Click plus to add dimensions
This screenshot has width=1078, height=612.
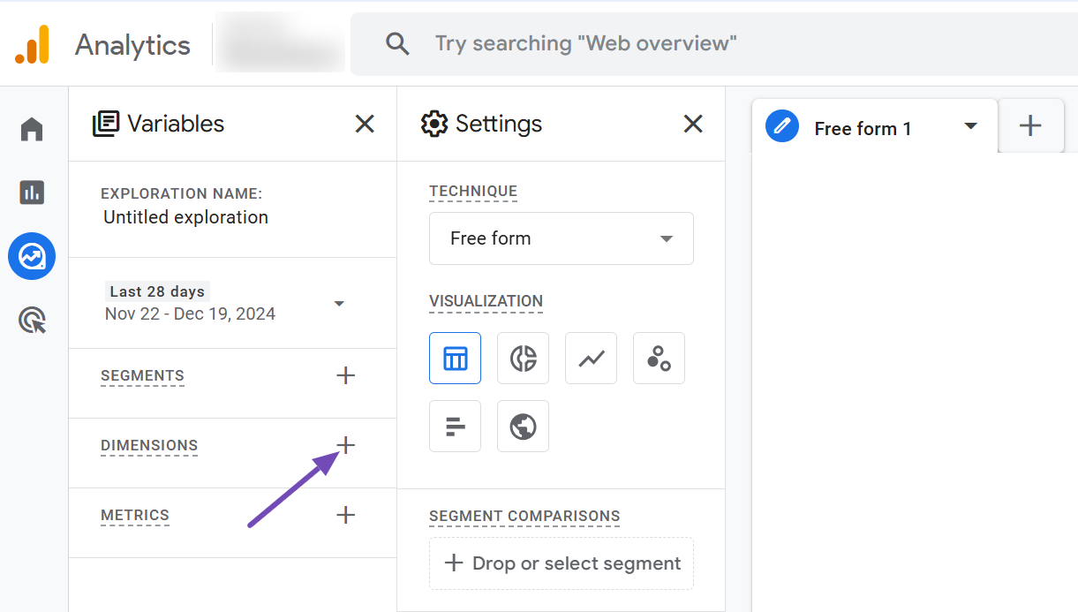coord(345,445)
